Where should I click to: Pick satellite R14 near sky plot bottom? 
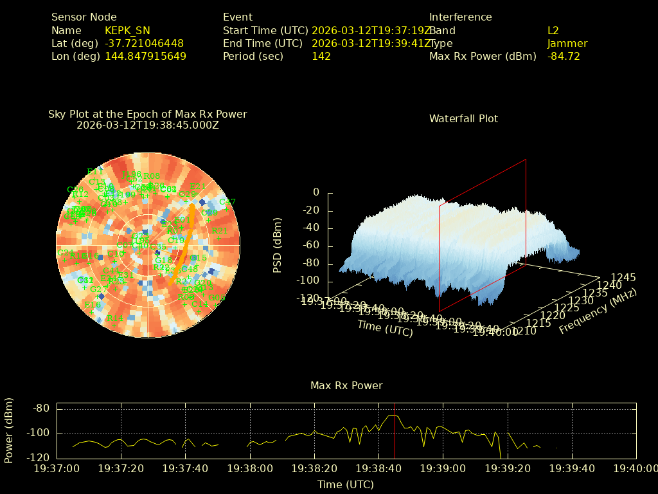115,318
